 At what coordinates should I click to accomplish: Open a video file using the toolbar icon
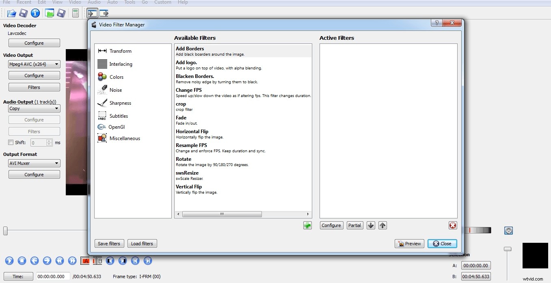pyautogui.click(x=11, y=13)
